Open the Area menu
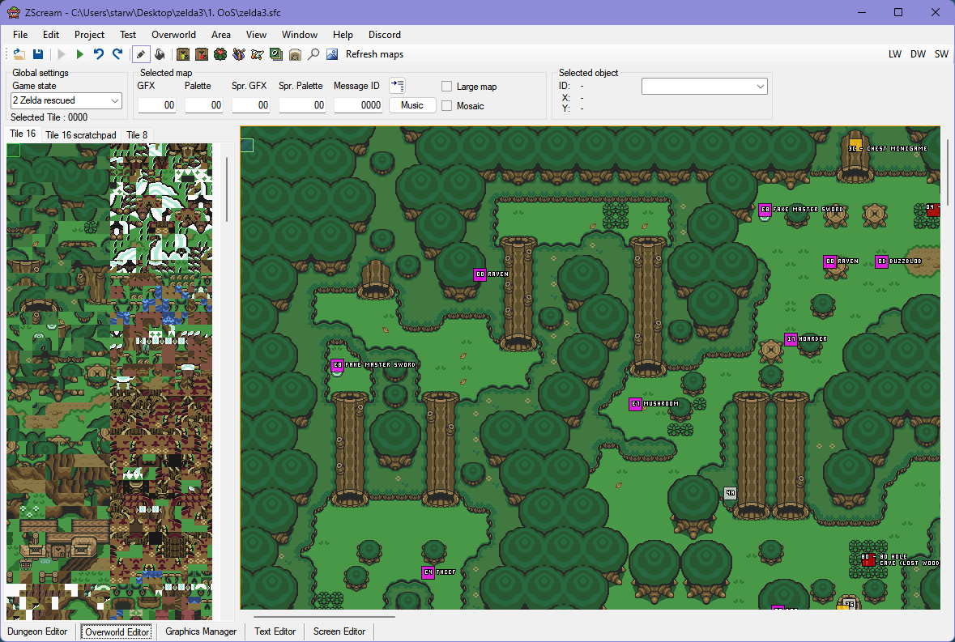The height and width of the screenshot is (642, 955). (x=221, y=35)
